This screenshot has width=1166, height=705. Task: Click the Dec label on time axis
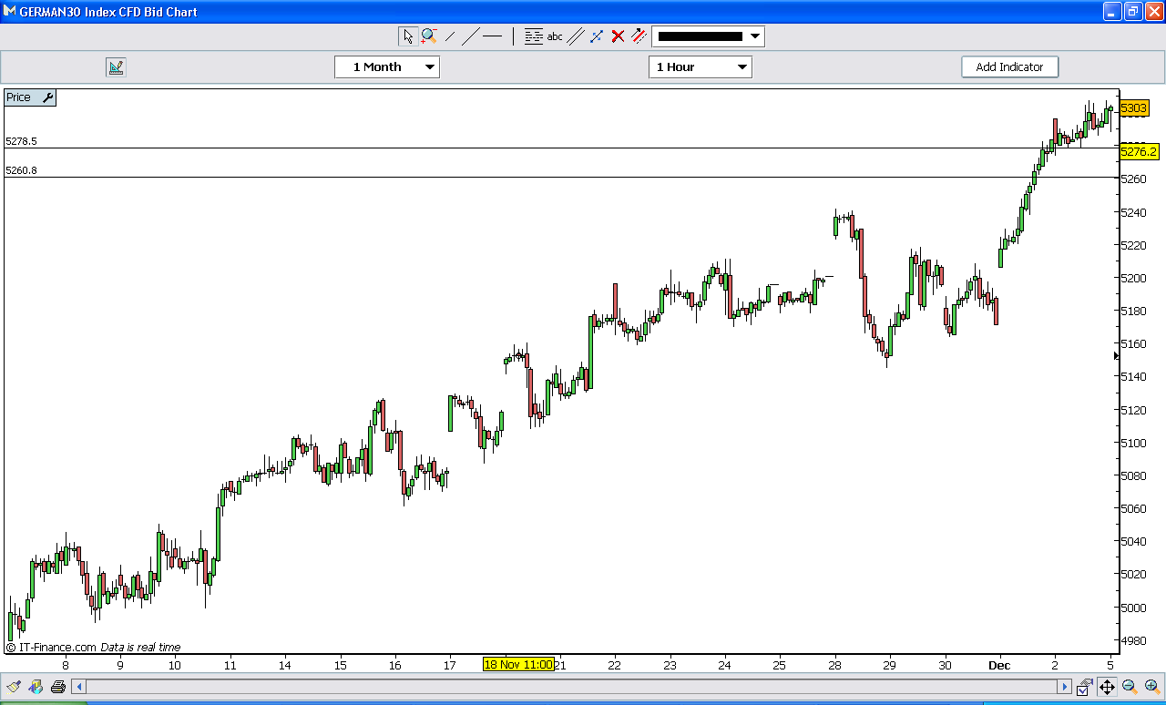pos(999,665)
